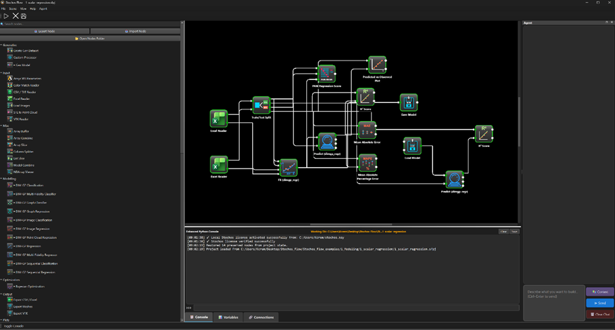Viewport: 615px width, 330px height.
Task: Select the PAM Regression Score node
Action: pos(327,74)
